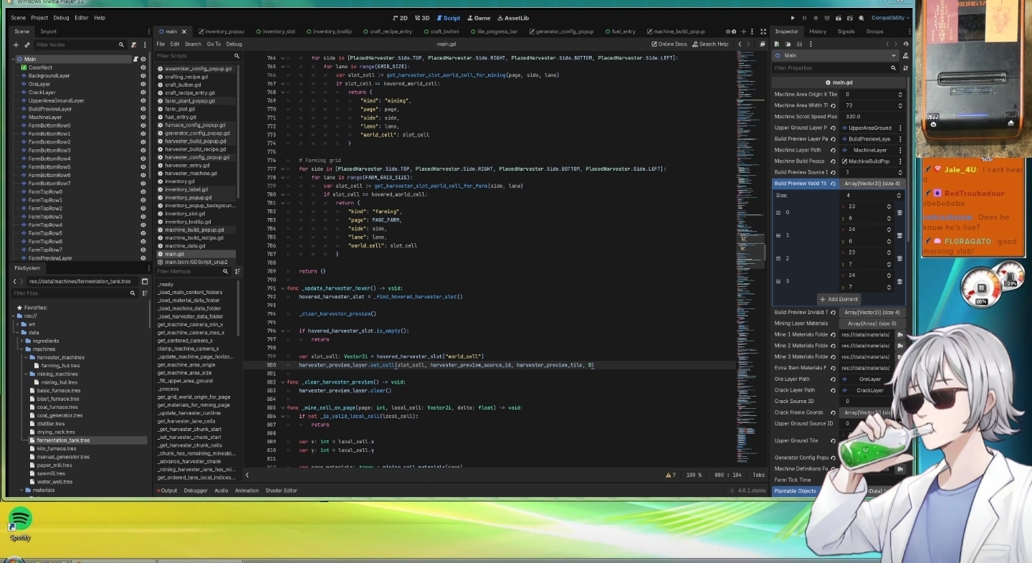Collapse the harvester_machines folder
Viewport: 1032px width, 563px height.
[25, 357]
